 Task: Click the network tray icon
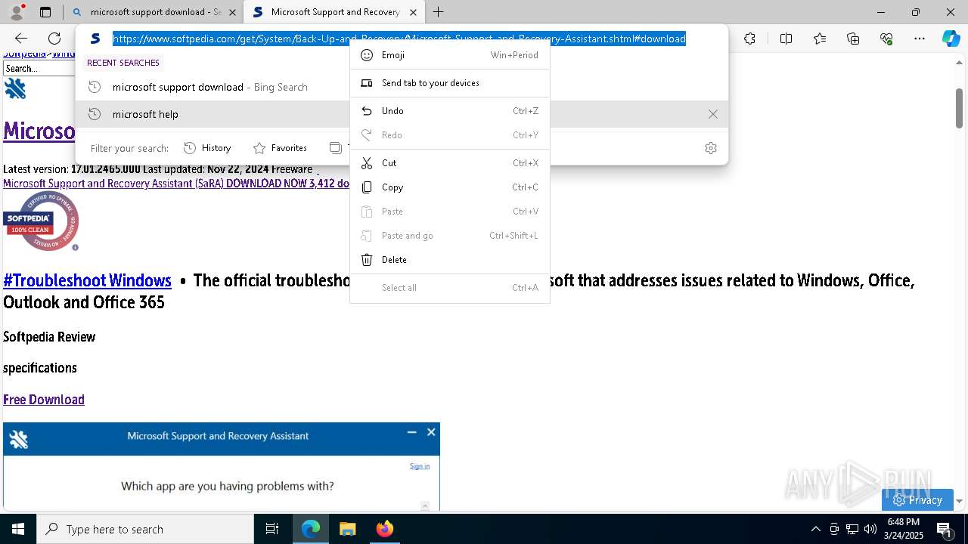(852, 529)
